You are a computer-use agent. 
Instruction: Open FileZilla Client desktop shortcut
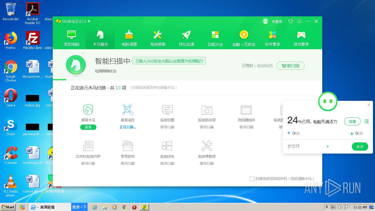[x=33, y=40]
